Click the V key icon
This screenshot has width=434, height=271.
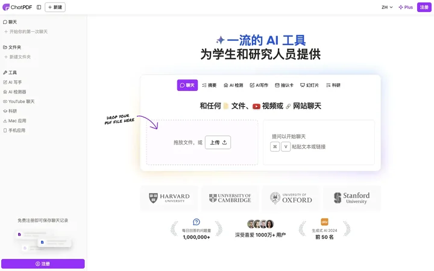pos(286,146)
